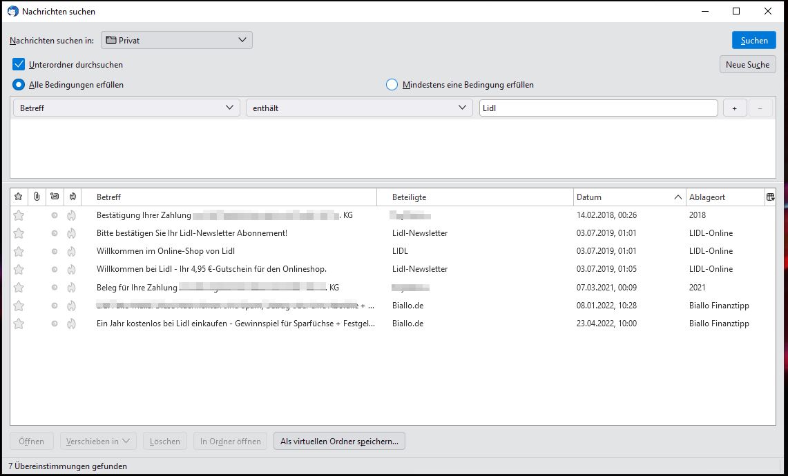Click the junk status flame column header

[72, 197]
